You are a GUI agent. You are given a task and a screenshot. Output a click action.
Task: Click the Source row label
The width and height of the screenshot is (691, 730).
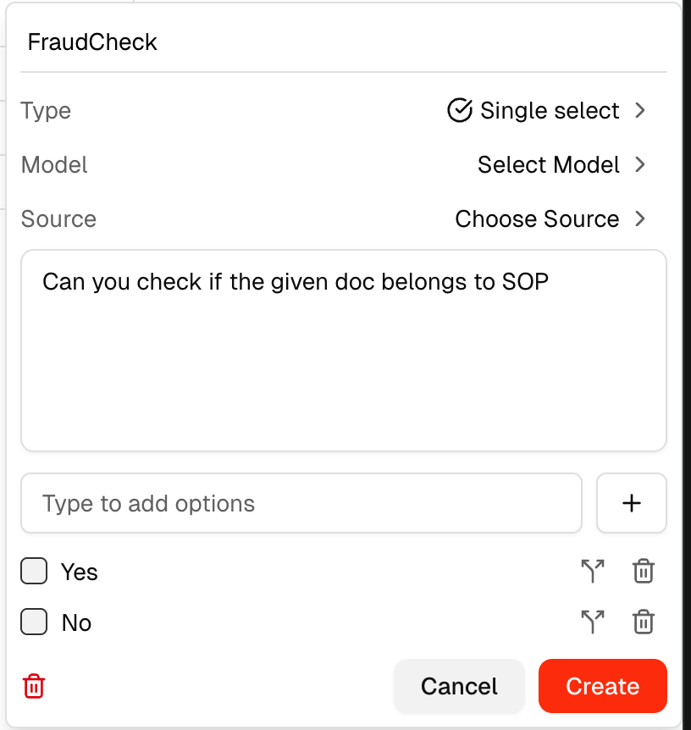[x=58, y=218]
